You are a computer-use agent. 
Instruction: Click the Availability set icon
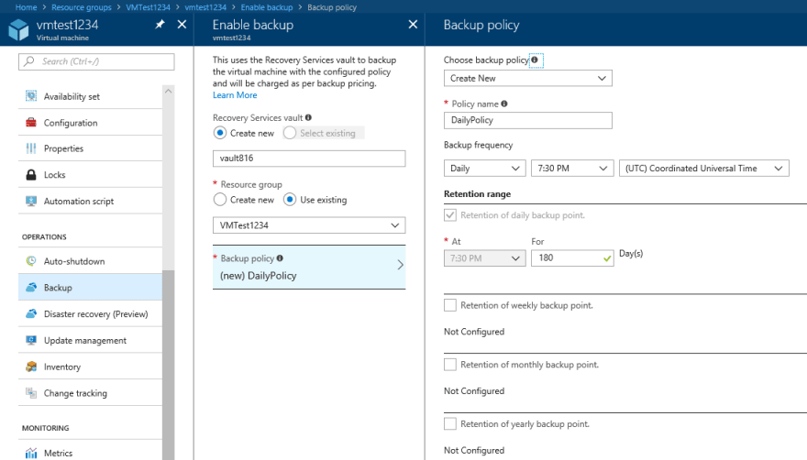click(31, 96)
